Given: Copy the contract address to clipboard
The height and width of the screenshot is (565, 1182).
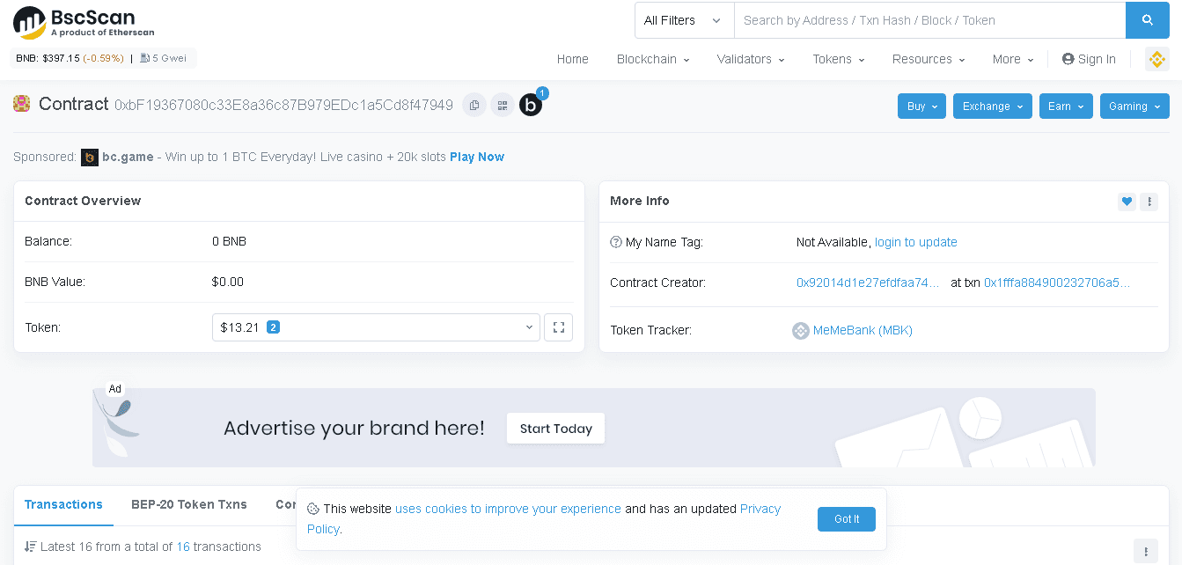Looking at the screenshot, I should [x=474, y=106].
